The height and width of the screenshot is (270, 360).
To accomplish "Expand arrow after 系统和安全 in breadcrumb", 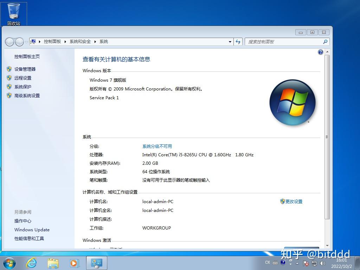I will coord(95,42).
